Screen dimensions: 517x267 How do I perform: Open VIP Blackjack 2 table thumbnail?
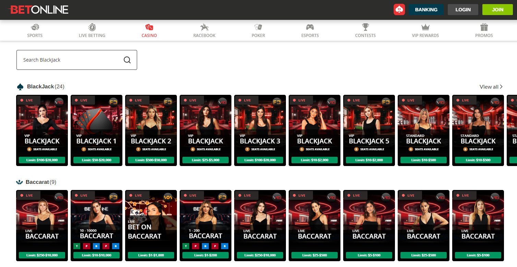point(151,127)
